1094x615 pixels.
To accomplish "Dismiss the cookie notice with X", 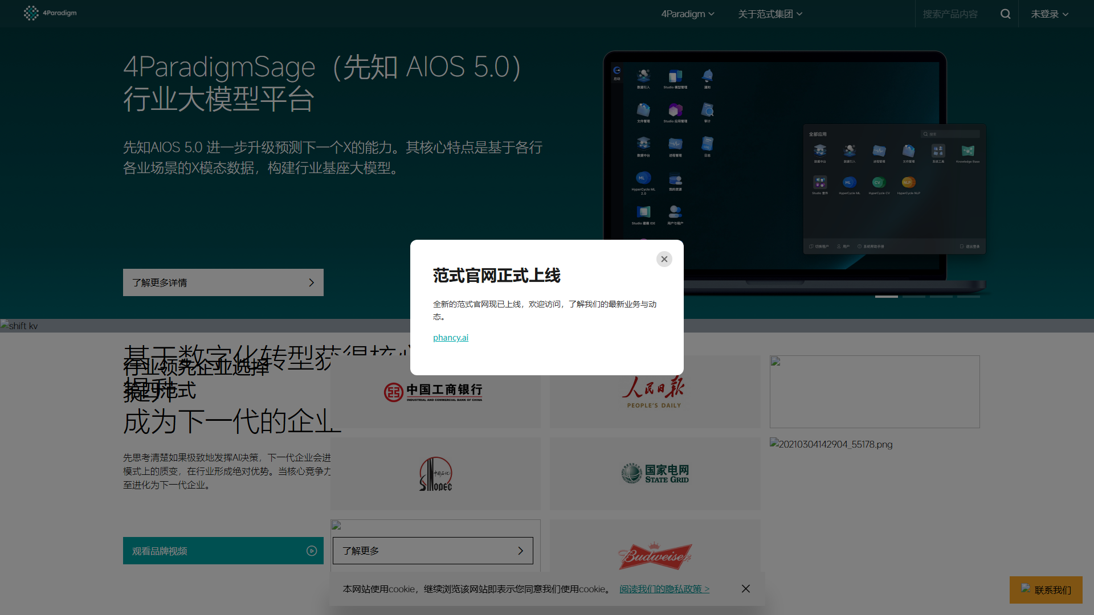I will [x=745, y=589].
